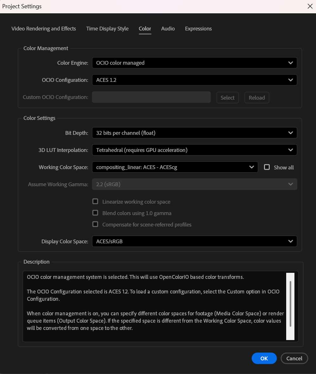Image resolution: width=316 pixels, height=374 pixels.
Task: Close the Project Settings dialog
Action: point(310,6)
